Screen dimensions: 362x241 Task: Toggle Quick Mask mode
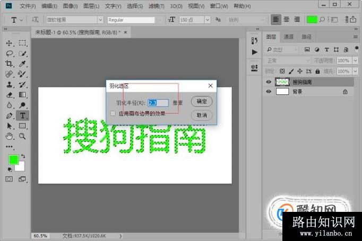click(x=9, y=179)
